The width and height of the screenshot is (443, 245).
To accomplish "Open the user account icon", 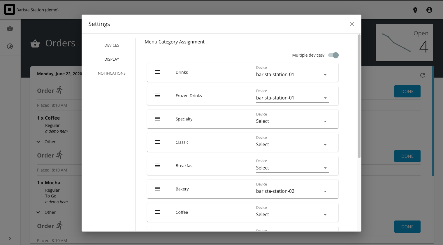I will (429, 10).
